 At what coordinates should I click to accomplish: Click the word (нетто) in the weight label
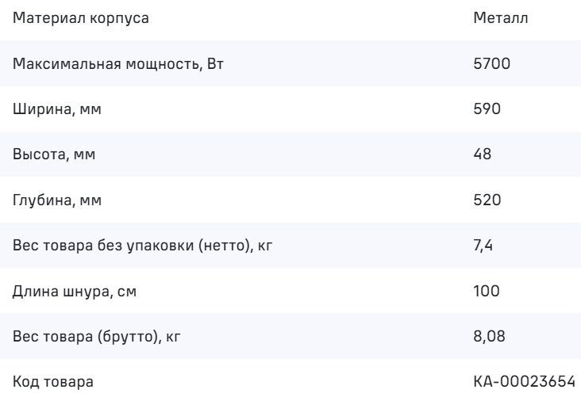pyautogui.click(x=228, y=246)
